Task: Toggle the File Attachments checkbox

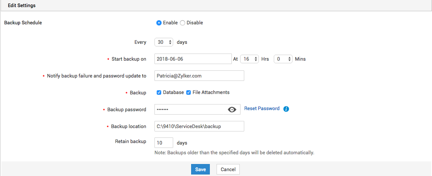Action: point(189,93)
